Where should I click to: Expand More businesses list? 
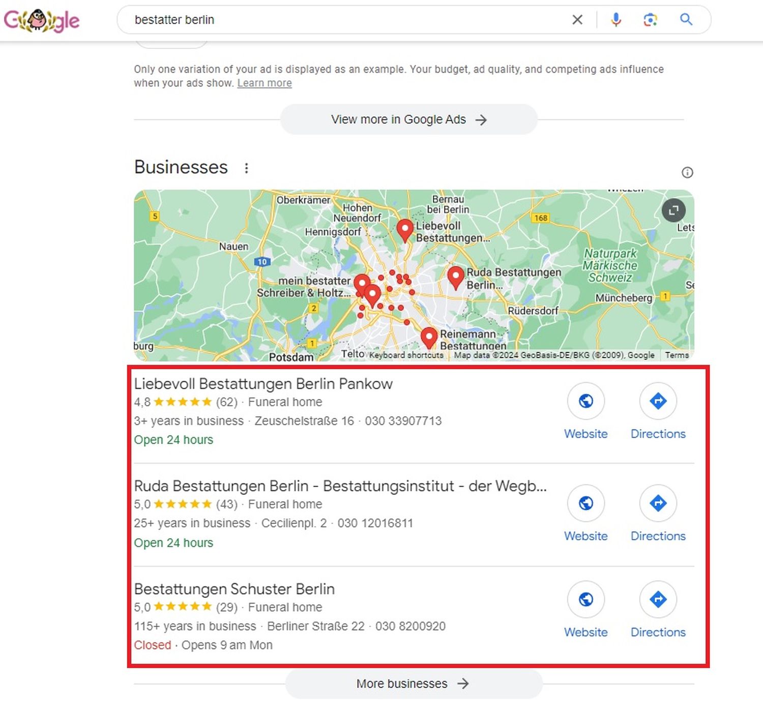[x=413, y=684]
